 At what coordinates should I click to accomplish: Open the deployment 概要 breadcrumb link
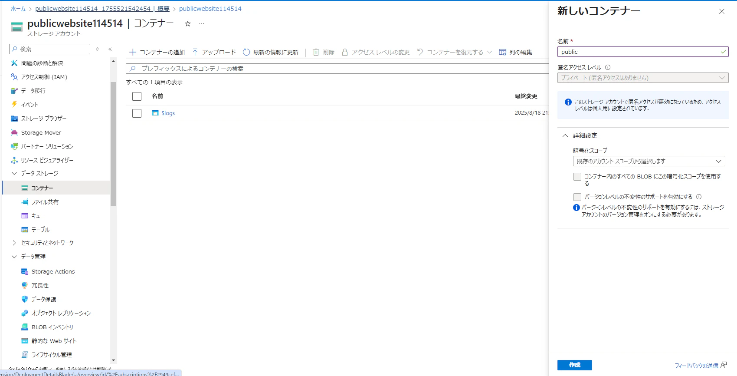click(x=102, y=9)
